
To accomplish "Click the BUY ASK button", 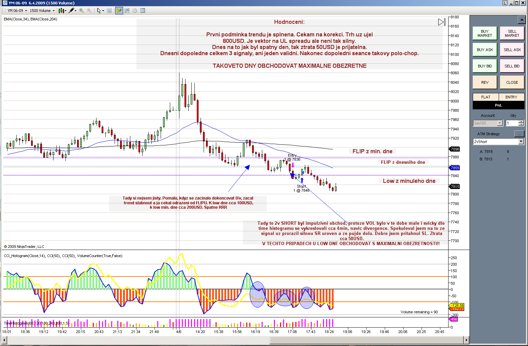I will pyautogui.click(x=485, y=50).
